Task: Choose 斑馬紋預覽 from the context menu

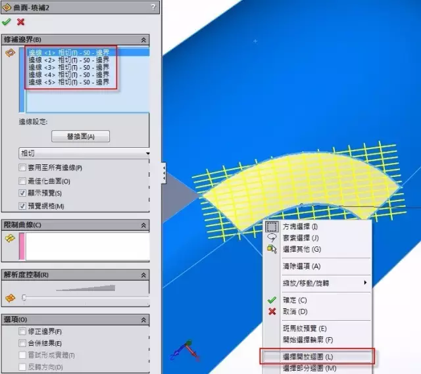Action: point(318,329)
